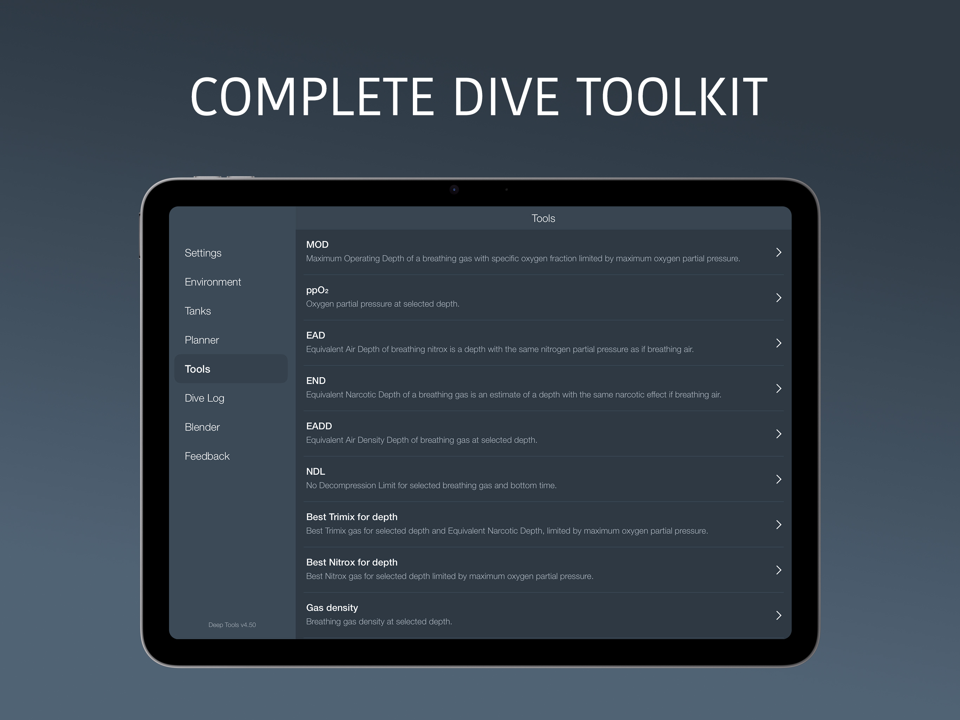The width and height of the screenshot is (960, 720).
Task: Open the Planner section
Action: click(x=202, y=340)
